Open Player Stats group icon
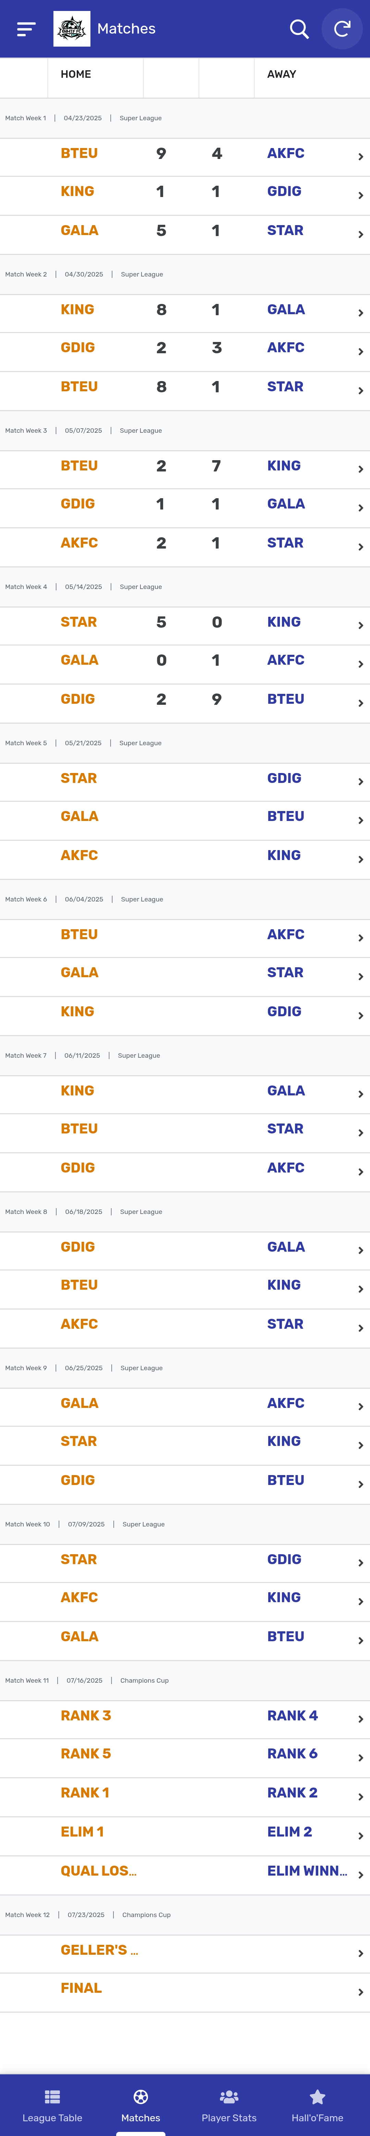The image size is (370, 2136). 229,2096
